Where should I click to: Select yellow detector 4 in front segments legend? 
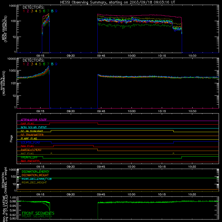tap(36, 11)
